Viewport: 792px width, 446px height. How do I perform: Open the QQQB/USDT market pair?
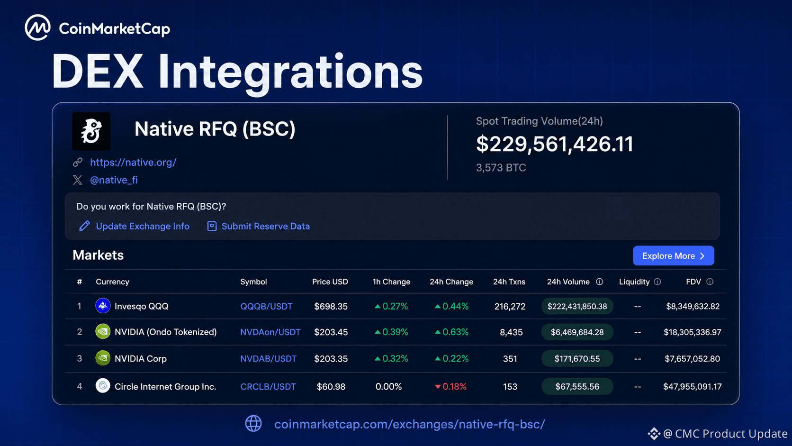tap(266, 306)
